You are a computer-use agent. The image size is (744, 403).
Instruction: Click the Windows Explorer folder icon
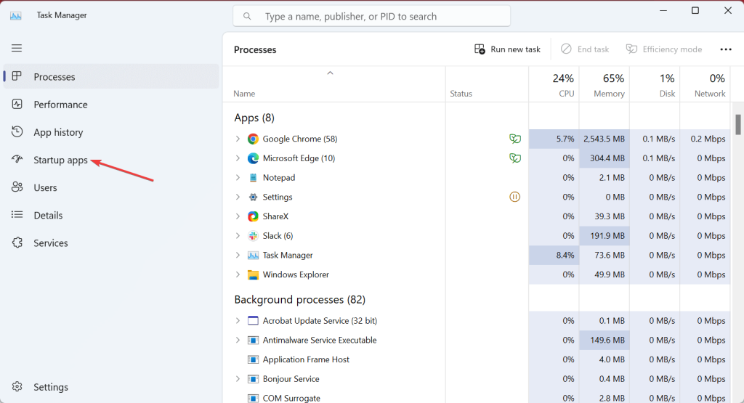(253, 274)
